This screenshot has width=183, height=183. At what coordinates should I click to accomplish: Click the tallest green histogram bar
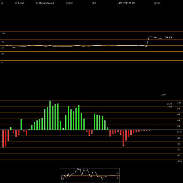tap(50, 115)
